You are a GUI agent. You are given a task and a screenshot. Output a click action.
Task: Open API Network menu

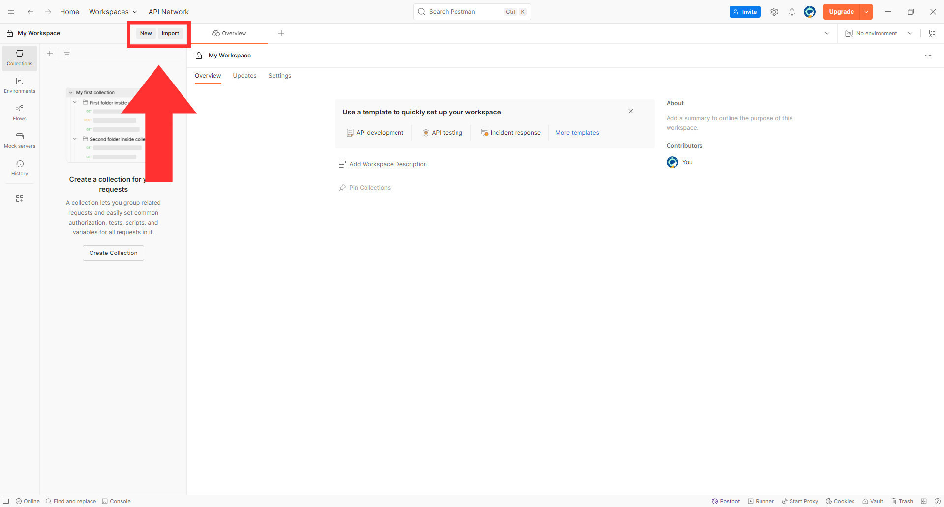click(169, 12)
